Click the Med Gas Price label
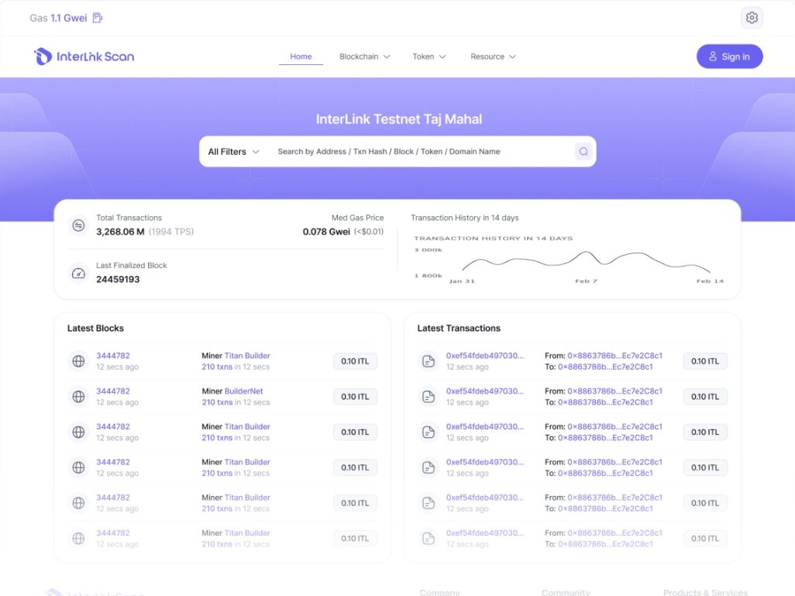The width and height of the screenshot is (795, 596). tap(357, 218)
